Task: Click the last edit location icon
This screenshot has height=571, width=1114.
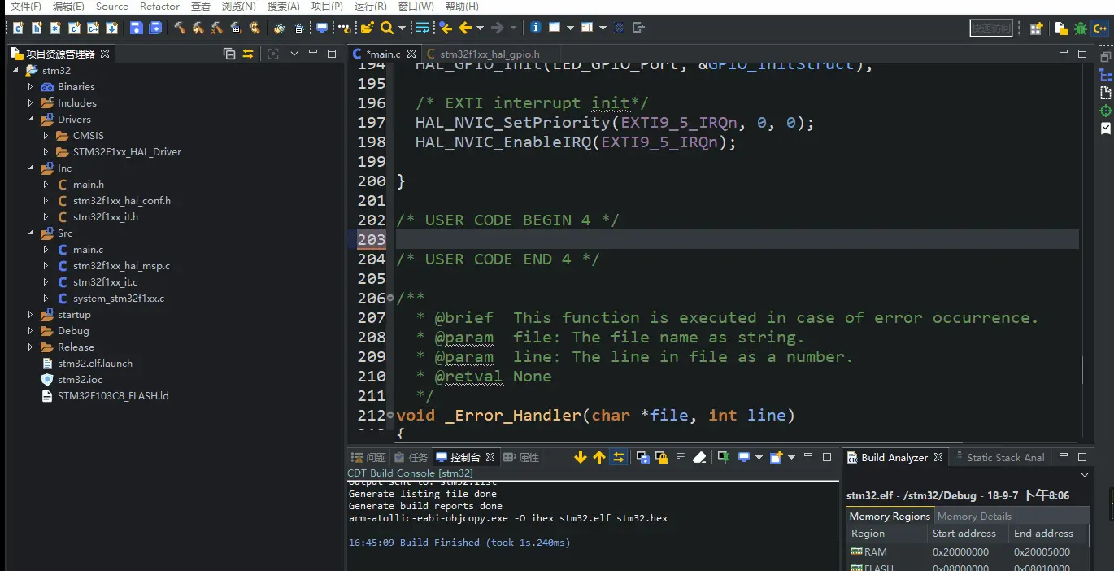Action: 446,28
